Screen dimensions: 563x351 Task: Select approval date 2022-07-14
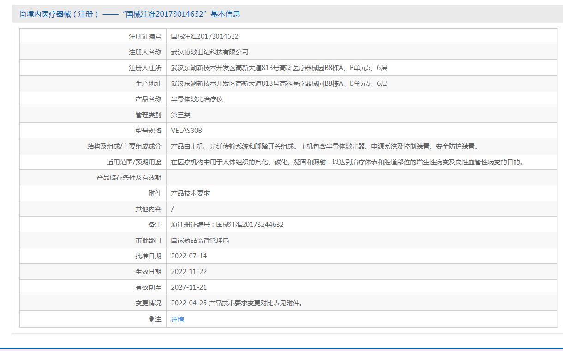189,256
